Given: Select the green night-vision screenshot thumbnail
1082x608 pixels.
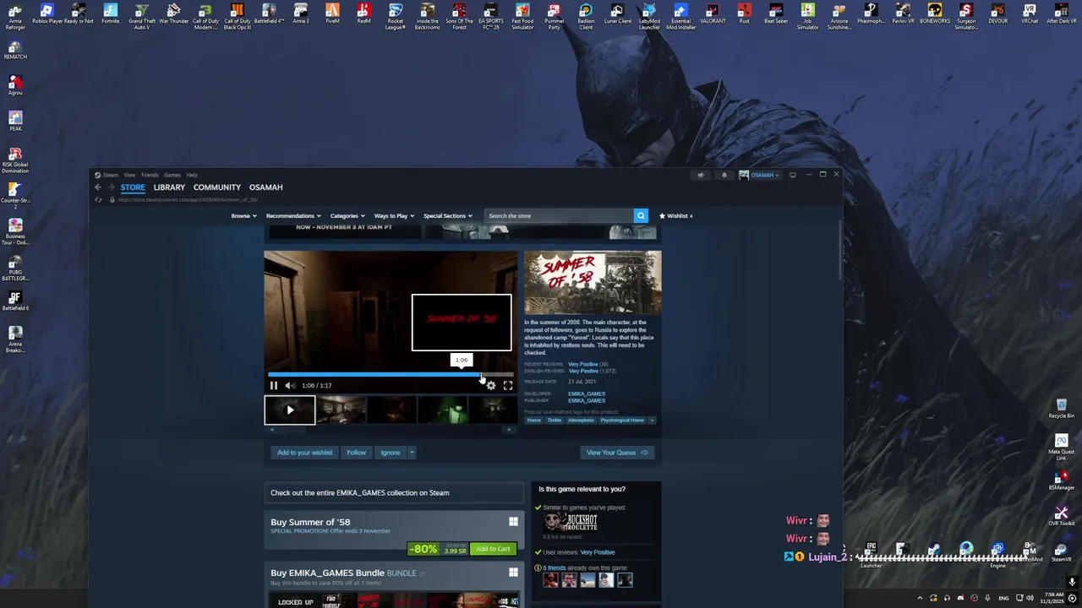Looking at the screenshot, I should [442, 410].
